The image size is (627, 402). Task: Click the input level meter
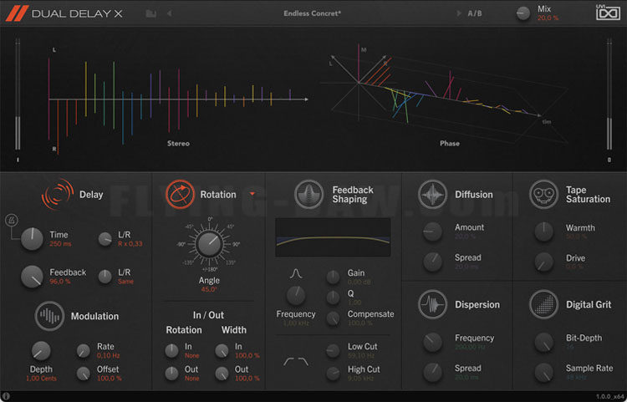(18, 94)
